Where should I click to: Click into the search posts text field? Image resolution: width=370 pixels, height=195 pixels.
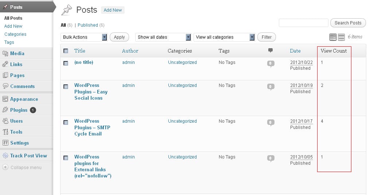(303, 23)
